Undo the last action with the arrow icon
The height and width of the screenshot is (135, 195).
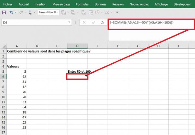pyautogui.click(x=11, y=12)
